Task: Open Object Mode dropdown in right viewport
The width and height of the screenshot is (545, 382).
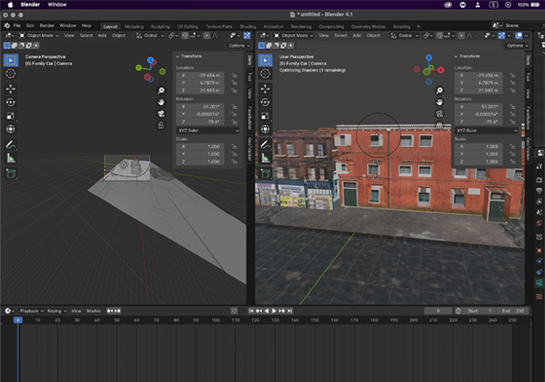Action: 293,35
